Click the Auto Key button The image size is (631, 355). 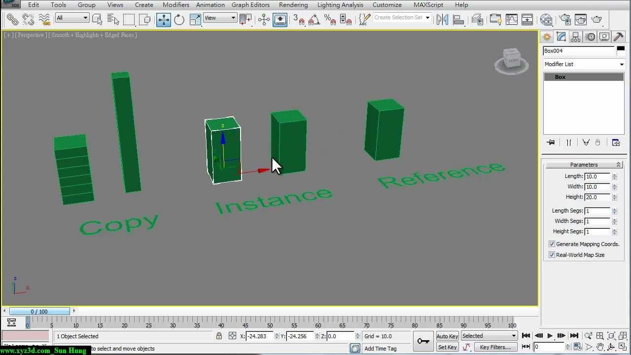pyautogui.click(x=447, y=336)
